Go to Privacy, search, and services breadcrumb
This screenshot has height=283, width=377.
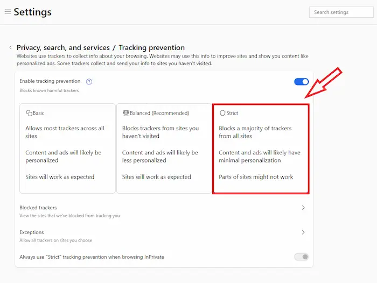tap(63, 48)
